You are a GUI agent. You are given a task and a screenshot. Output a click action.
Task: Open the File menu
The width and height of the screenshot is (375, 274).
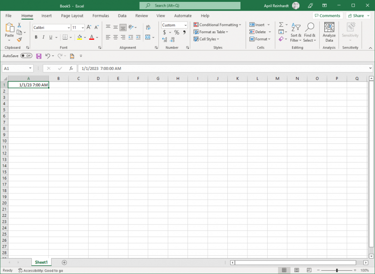[8, 15]
